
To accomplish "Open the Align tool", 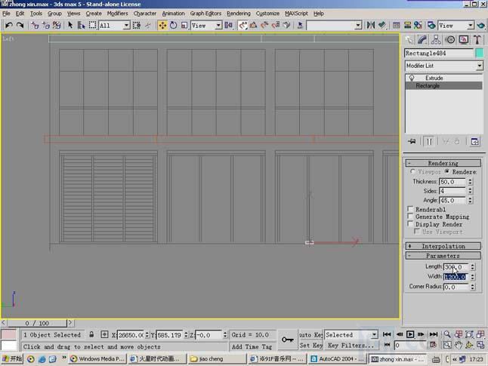I will pos(382,25).
